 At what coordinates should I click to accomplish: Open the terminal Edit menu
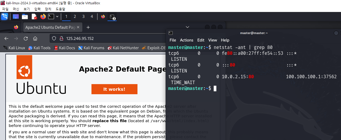coord(201,40)
